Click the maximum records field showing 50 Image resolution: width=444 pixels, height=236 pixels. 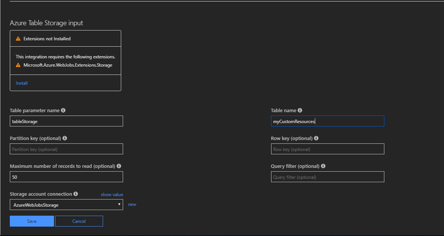(66, 177)
